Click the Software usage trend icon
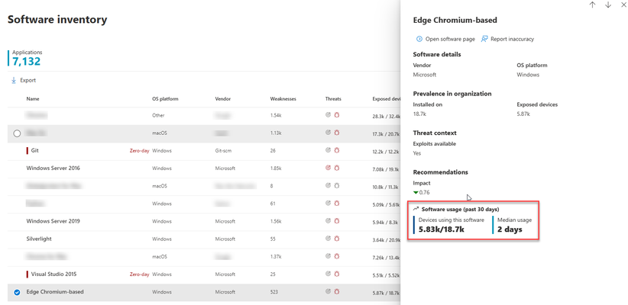The height and width of the screenshot is (305, 628). pos(416,209)
